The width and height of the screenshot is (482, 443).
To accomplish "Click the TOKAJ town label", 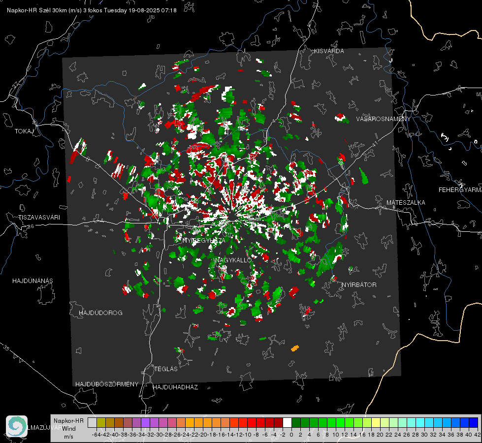I will click(24, 131).
